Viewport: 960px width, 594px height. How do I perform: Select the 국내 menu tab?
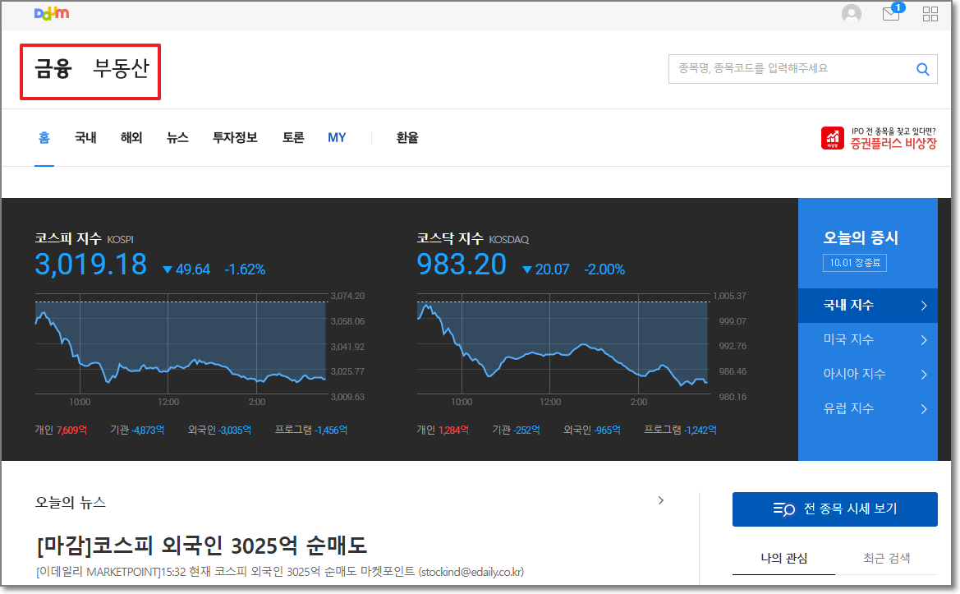(x=85, y=138)
